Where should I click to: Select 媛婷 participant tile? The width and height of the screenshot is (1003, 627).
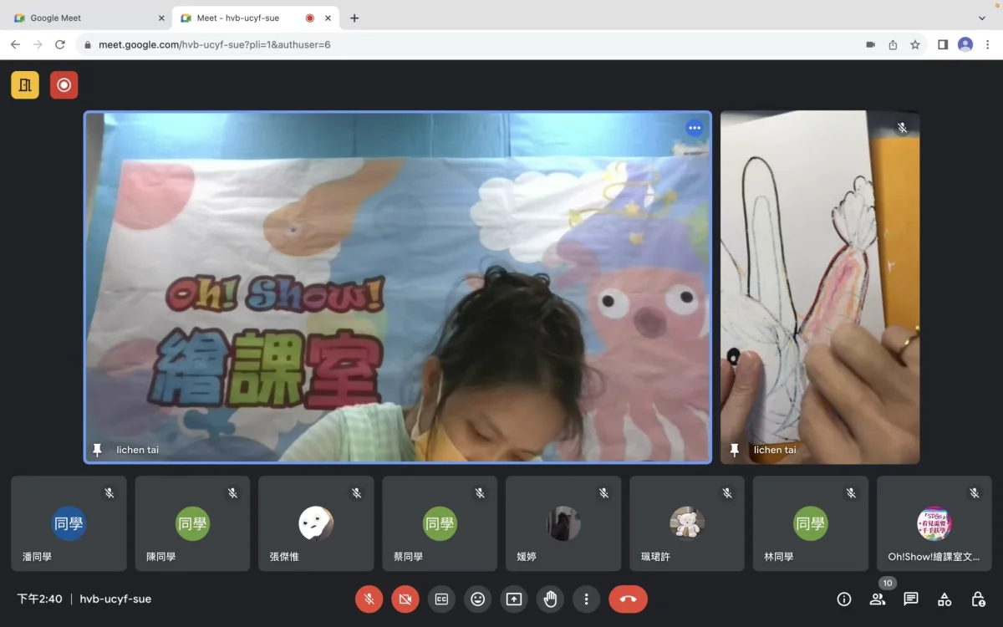tap(563, 523)
